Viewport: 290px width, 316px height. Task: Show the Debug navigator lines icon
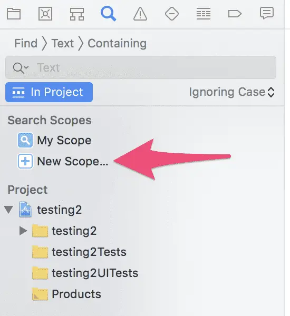(x=204, y=14)
